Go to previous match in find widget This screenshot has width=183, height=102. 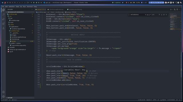click(x=159, y=15)
